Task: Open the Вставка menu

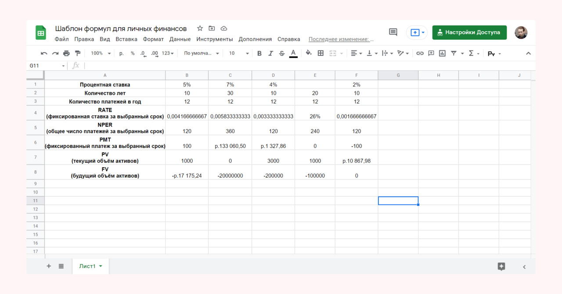Action: (x=126, y=39)
